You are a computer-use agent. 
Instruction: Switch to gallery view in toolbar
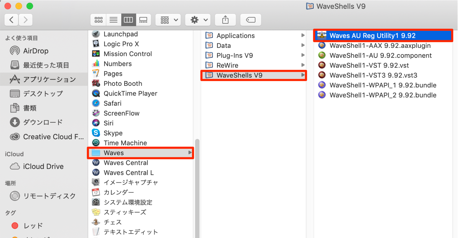pos(144,20)
